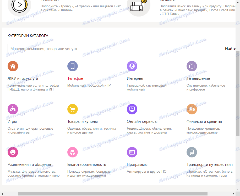Click the phone icon above Телефон

point(73,66)
